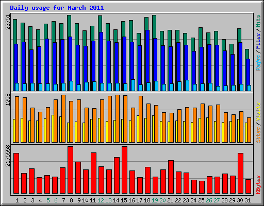The height and width of the screenshot is (206, 264).
Task: Select the cyan pages bar for day 27
Action: [218, 89]
